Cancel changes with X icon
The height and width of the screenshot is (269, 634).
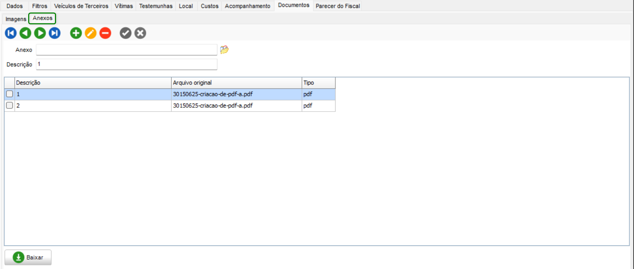point(140,33)
